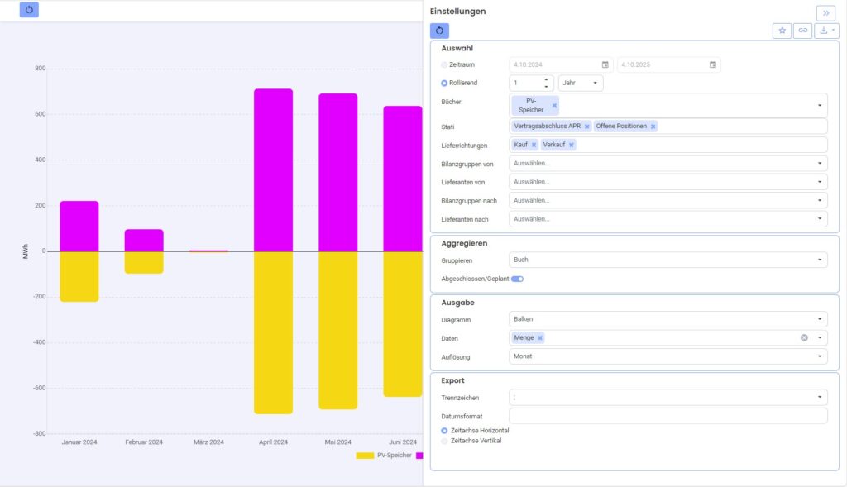Open the Diagramm dropdown showing Balken

[x=668, y=319]
